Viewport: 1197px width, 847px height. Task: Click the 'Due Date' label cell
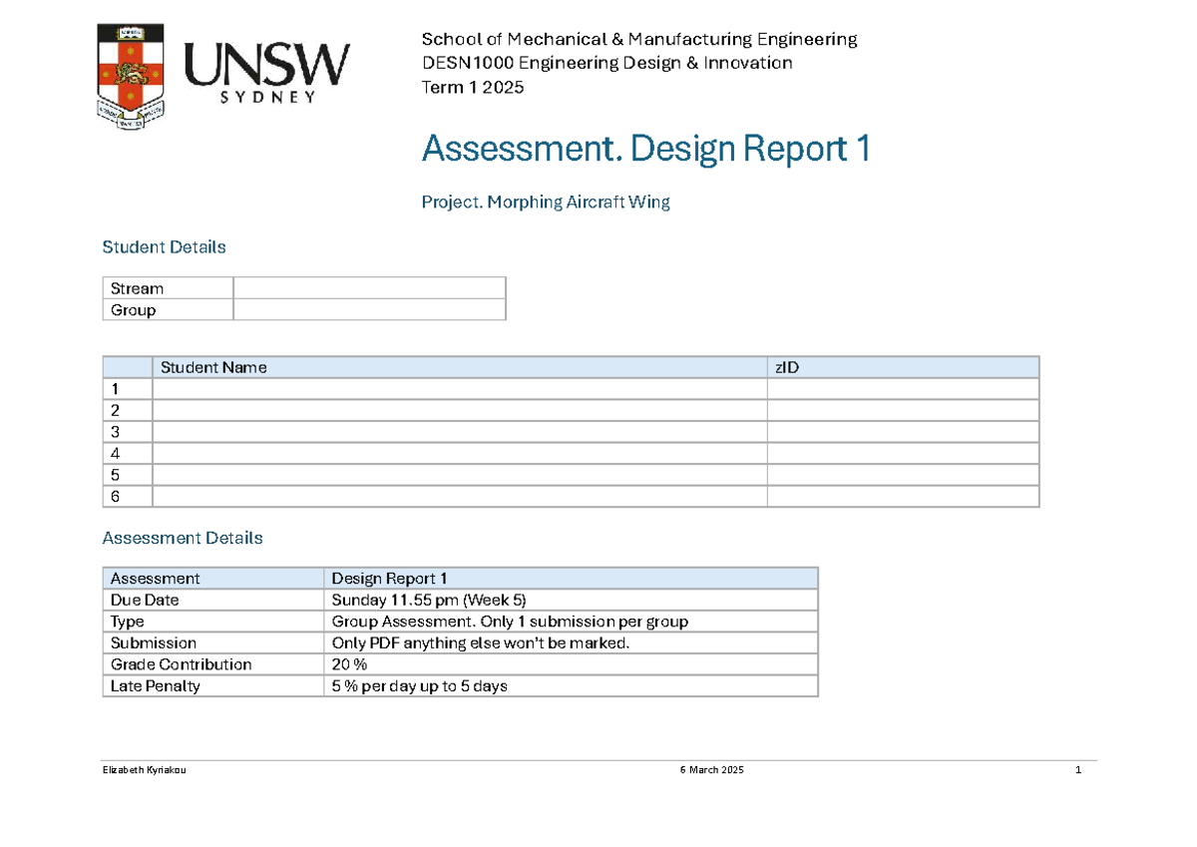click(x=213, y=601)
